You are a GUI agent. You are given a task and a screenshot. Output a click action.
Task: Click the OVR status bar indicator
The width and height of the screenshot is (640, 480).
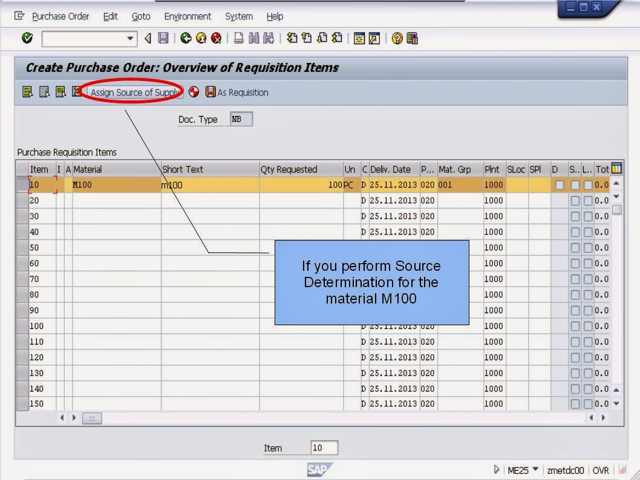[x=601, y=470]
